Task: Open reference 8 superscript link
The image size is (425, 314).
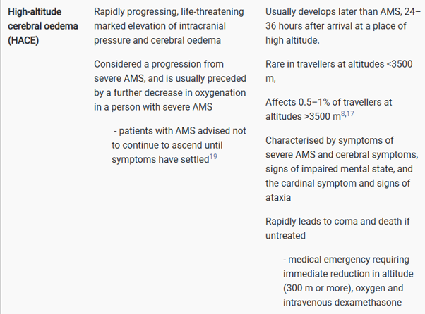Action: coord(343,114)
